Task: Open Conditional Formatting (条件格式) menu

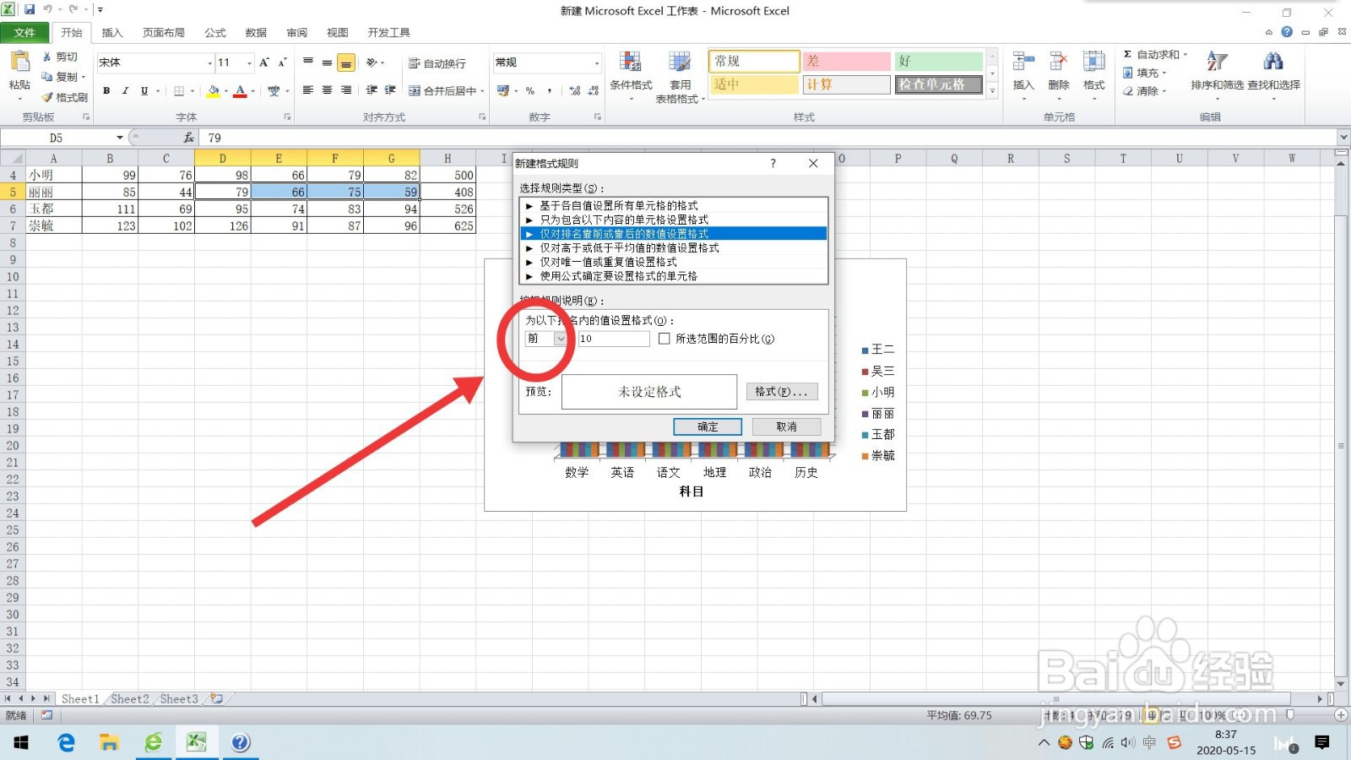Action: point(631,76)
